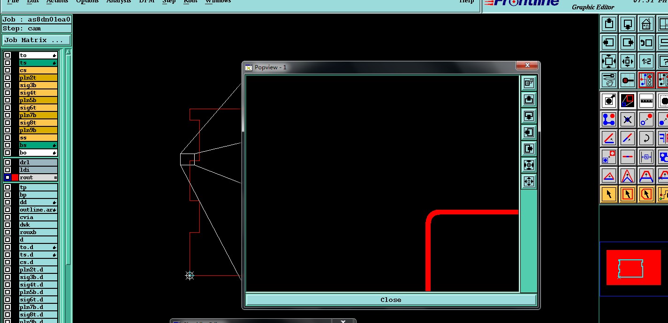Close the Popview window with Close button

(391, 300)
